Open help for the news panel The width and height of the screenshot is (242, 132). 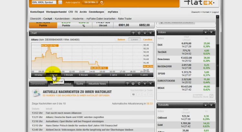(x=127, y=84)
